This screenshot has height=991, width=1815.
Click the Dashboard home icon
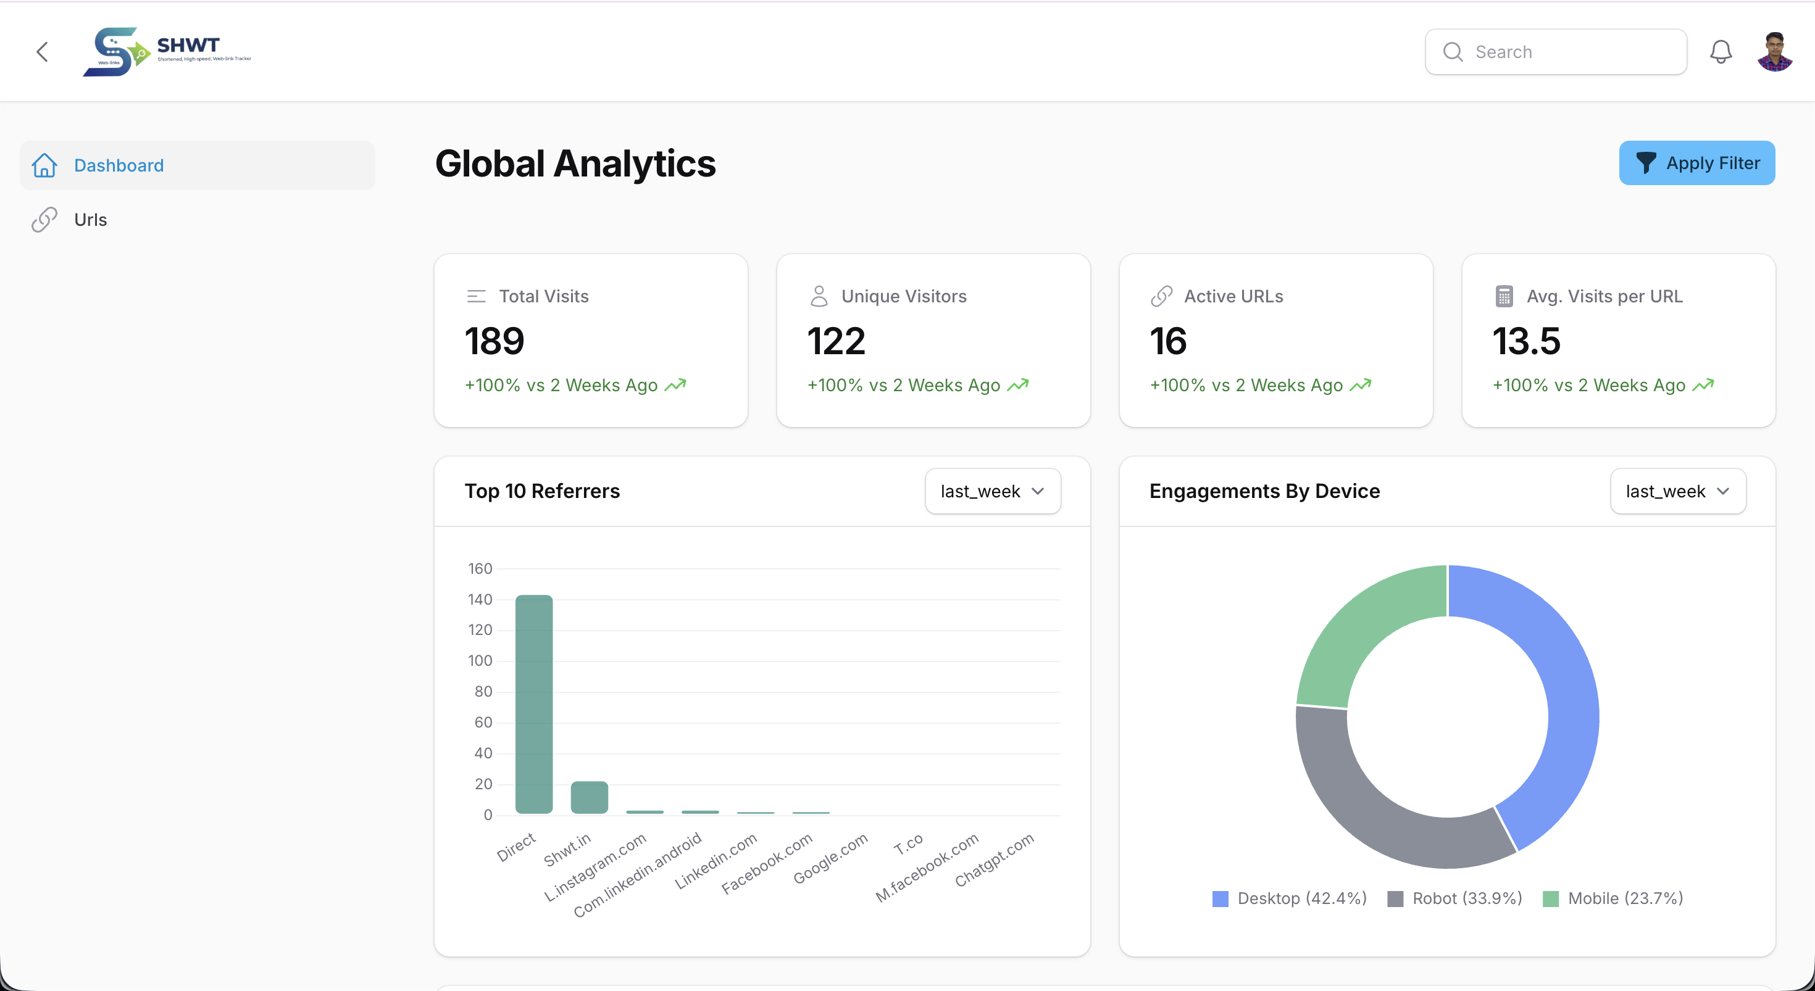44,165
